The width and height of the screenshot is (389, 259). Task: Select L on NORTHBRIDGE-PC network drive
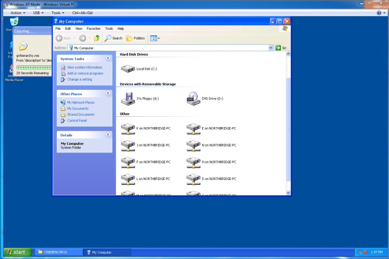tap(128, 179)
